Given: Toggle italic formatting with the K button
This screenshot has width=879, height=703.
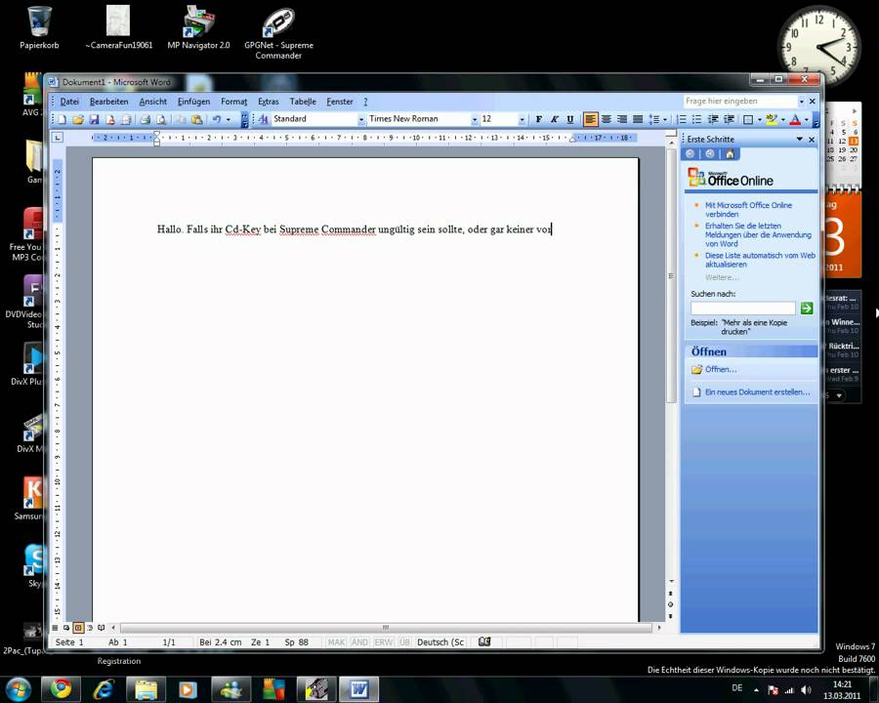Looking at the screenshot, I should coord(554,119).
